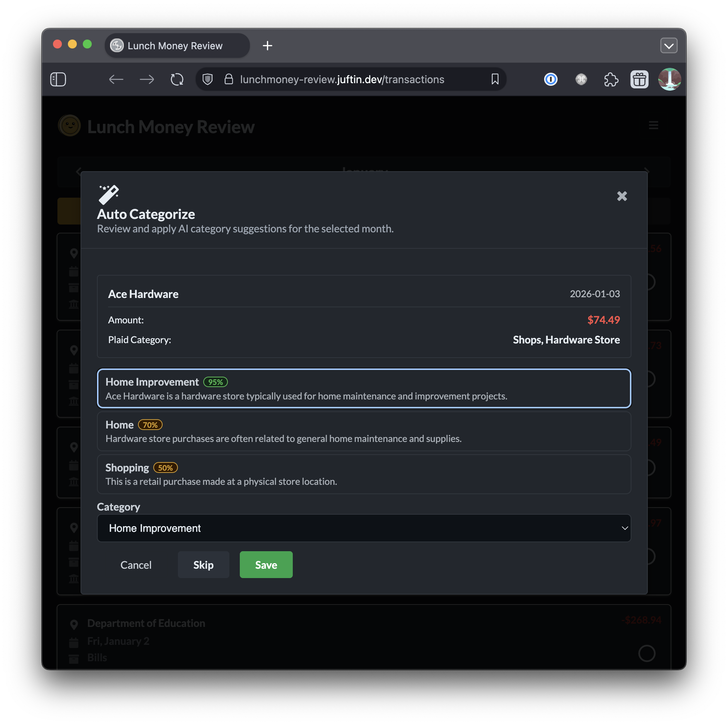Viewport: 728px width, 725px height.
Task: Open the Category dropdown showing Home Improvement
Action: [364, 528]
